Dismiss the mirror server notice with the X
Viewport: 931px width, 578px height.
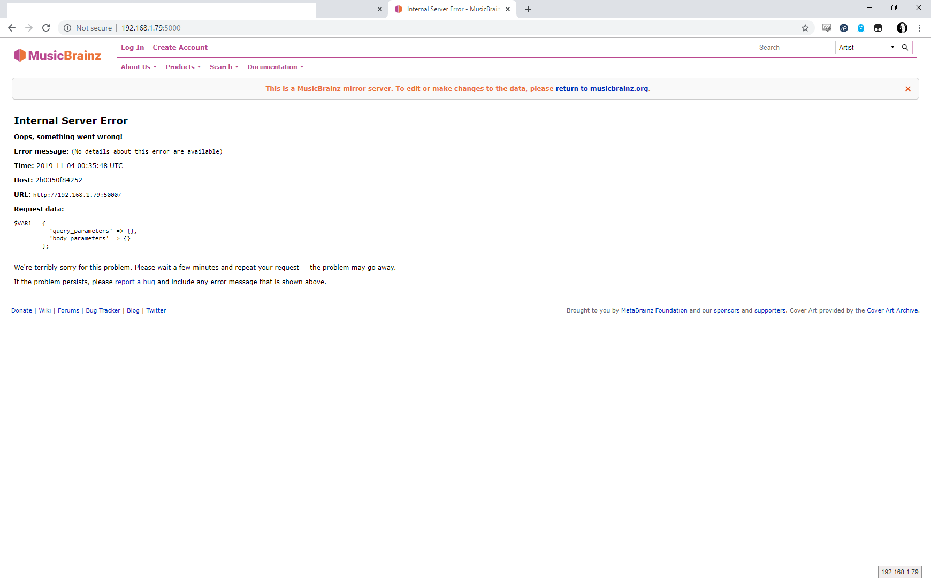(908, 88)
